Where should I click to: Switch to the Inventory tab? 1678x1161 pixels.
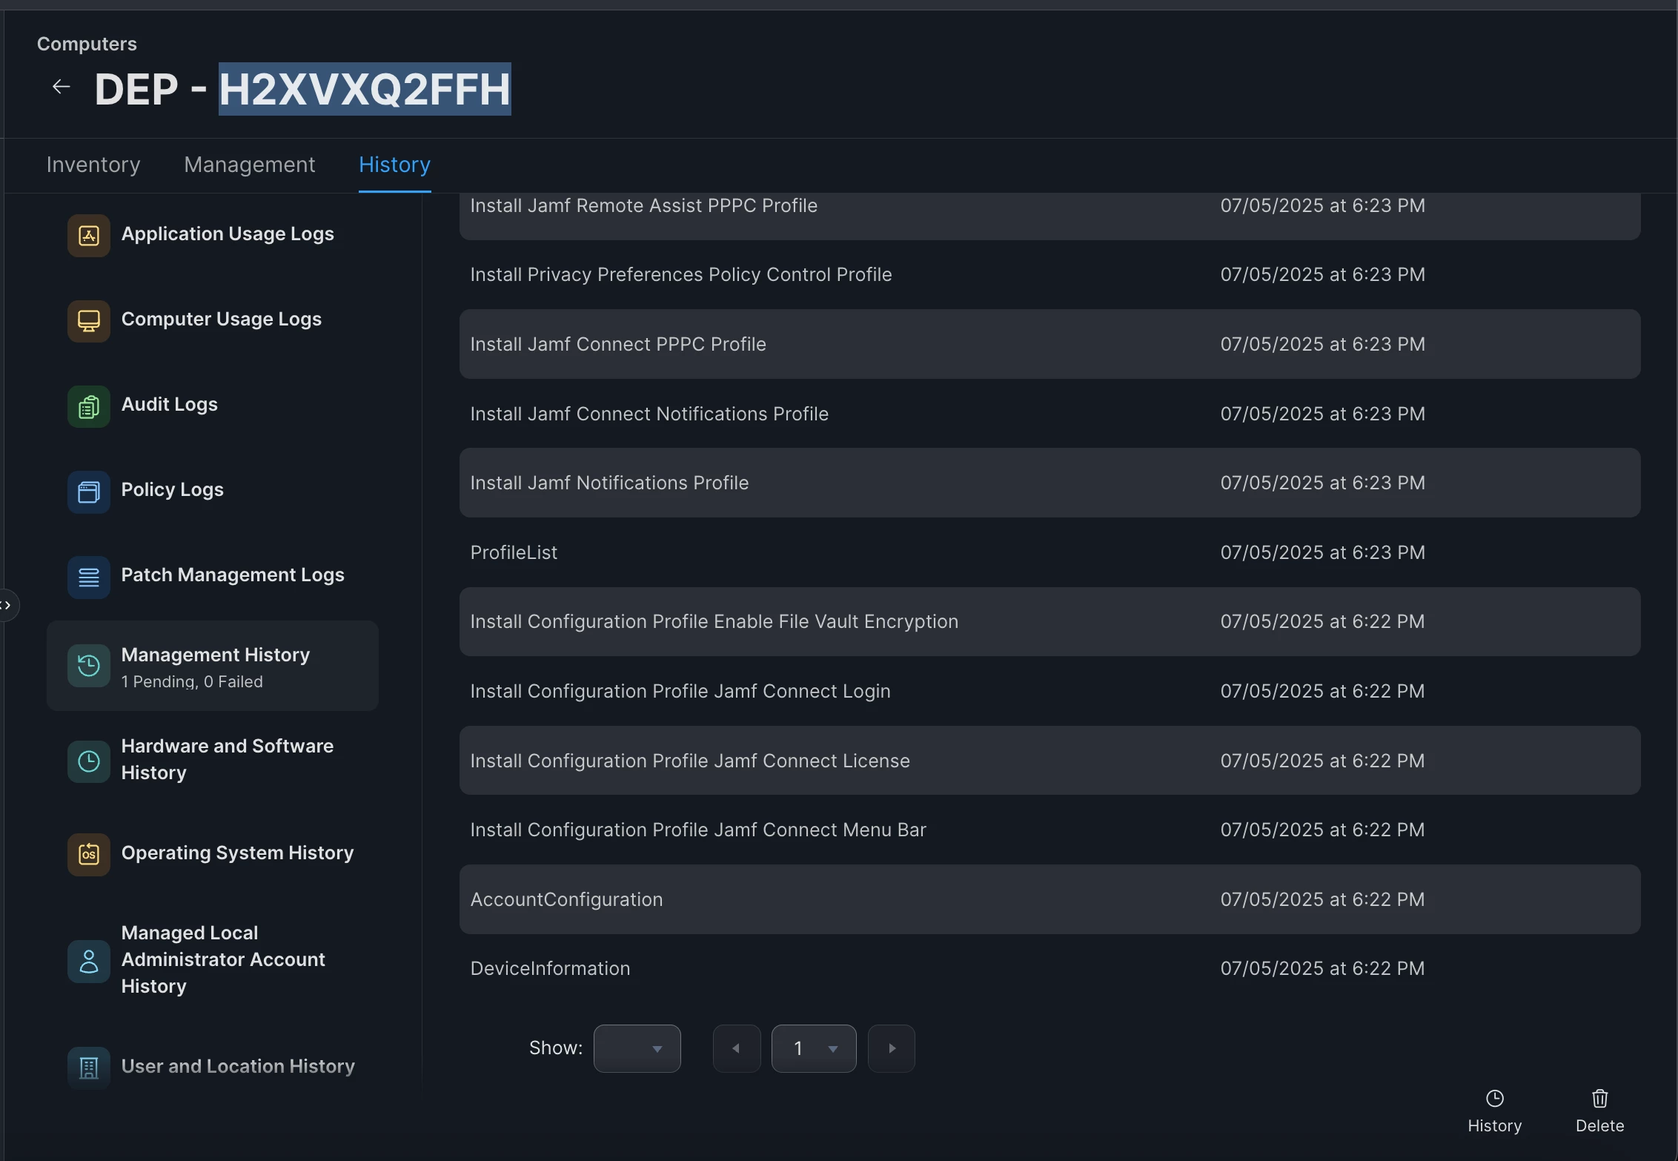pos(93,165)
